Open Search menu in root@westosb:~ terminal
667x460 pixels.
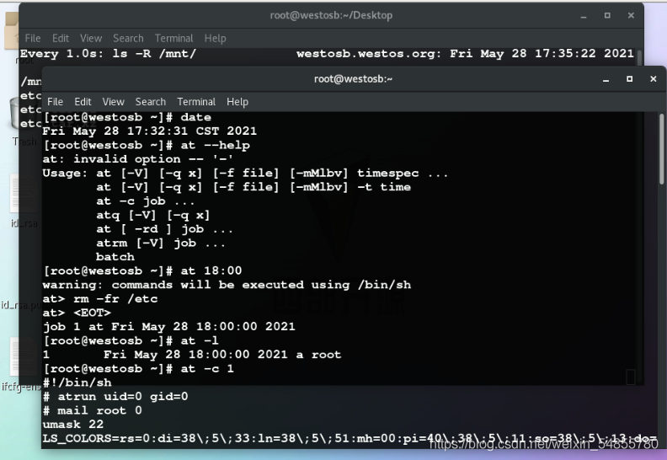151,102
